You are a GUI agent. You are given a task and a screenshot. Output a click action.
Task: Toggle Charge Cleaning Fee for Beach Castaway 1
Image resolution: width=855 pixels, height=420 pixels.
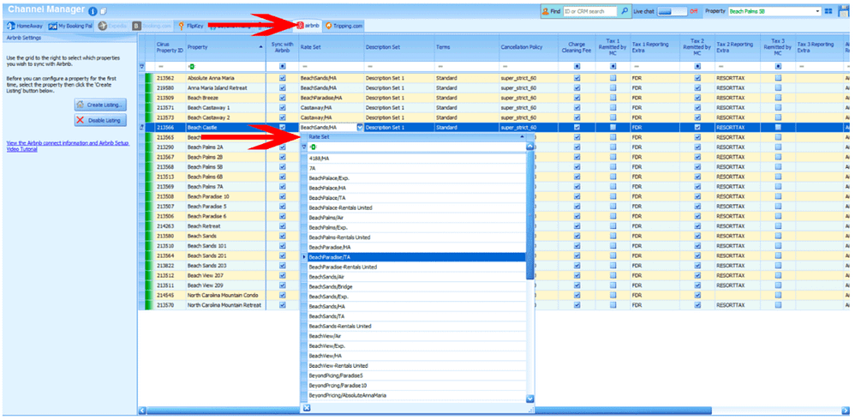point(577,107)
